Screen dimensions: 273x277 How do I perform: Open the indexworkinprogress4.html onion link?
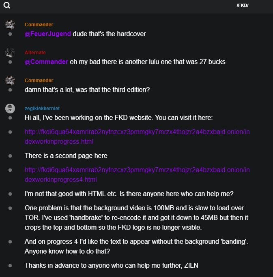137,175
